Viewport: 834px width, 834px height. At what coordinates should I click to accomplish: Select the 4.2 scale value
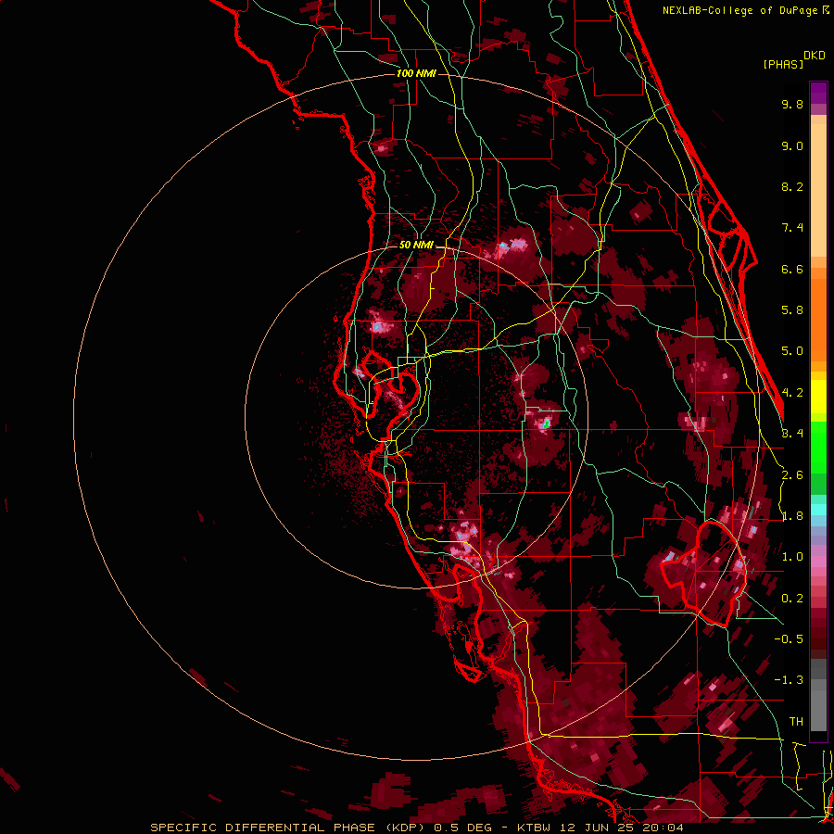coord(792,393)
